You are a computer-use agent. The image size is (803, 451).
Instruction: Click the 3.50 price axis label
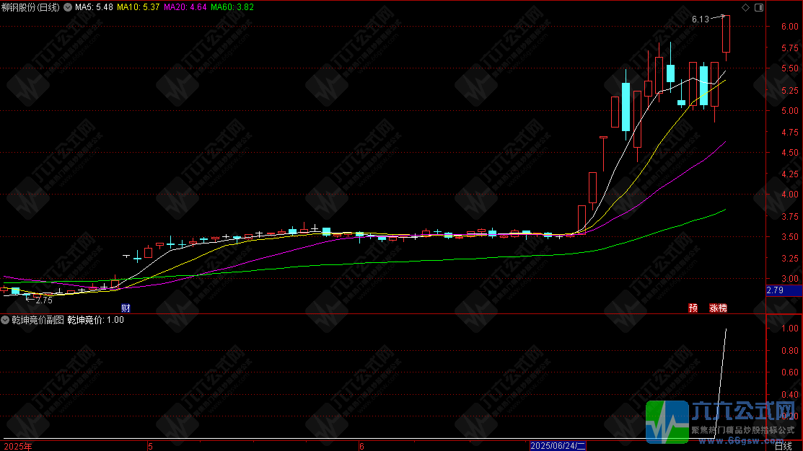pos(790,237)
